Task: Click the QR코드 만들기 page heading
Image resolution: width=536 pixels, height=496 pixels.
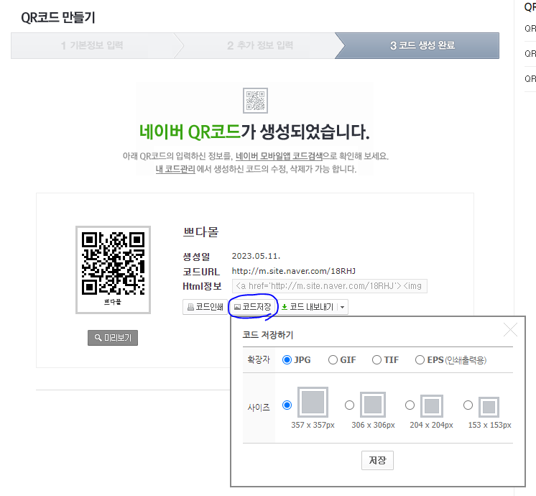Action: 58,17
